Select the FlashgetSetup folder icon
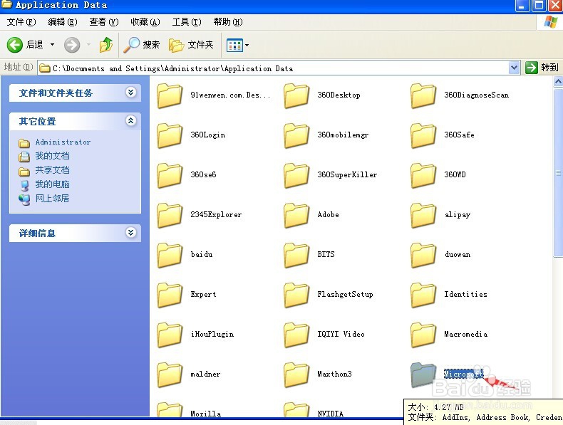Viewport: 563px width, 425px height. point(296,295)
